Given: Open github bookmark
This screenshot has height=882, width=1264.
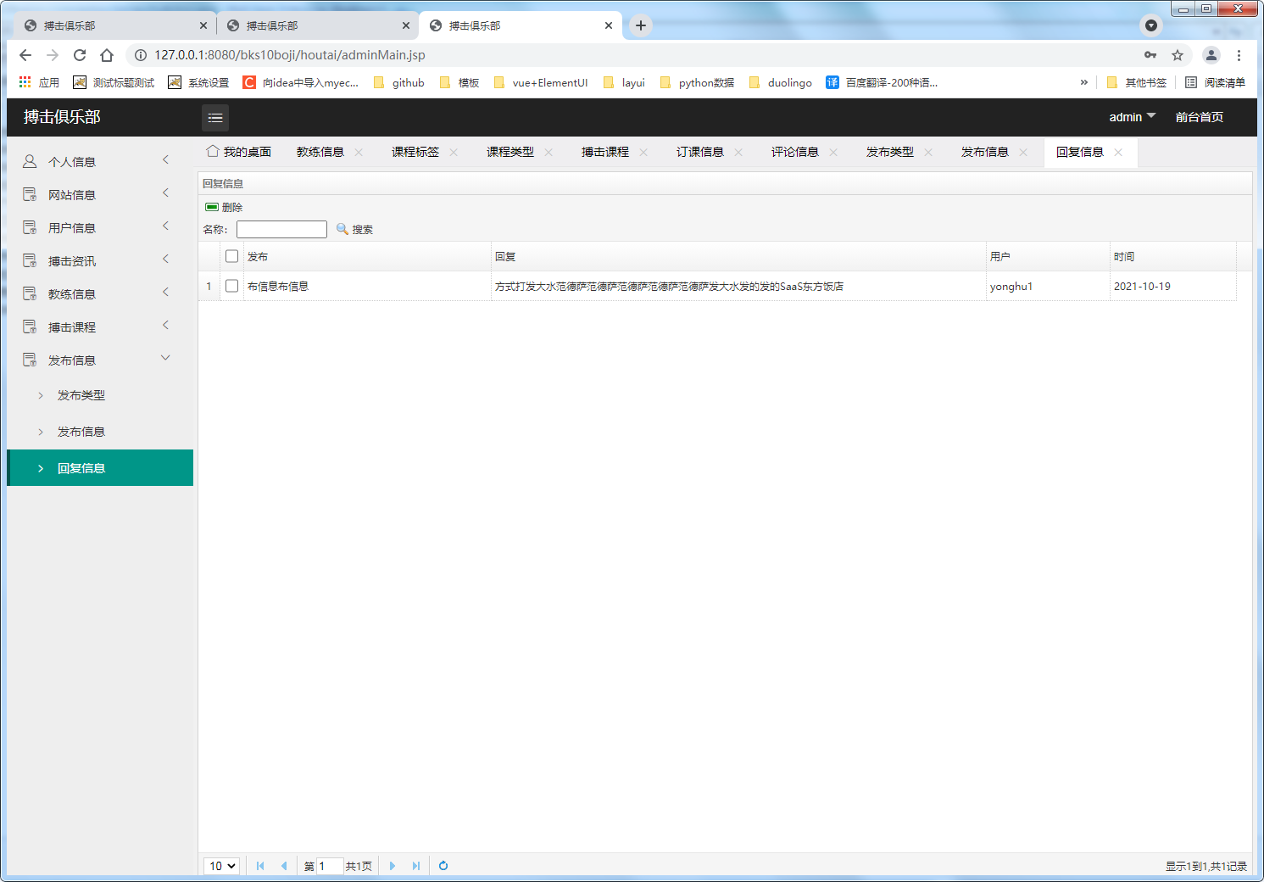Looking at the screenshot, I should tap(399, 82).
